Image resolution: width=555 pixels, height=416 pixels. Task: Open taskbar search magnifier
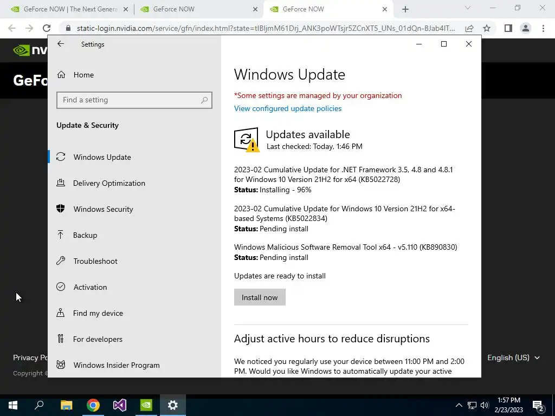click(39, 405)
